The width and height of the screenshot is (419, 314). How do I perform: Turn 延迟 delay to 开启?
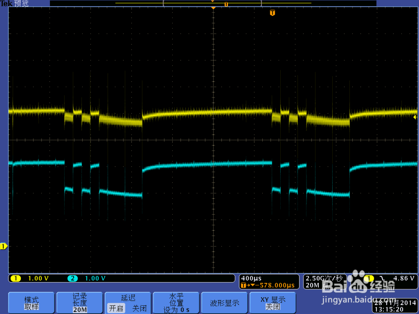coord(116,309)
